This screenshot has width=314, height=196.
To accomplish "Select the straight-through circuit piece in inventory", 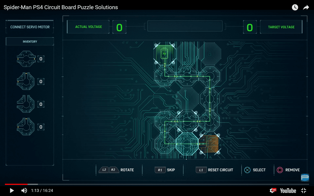I will [26, 59].
